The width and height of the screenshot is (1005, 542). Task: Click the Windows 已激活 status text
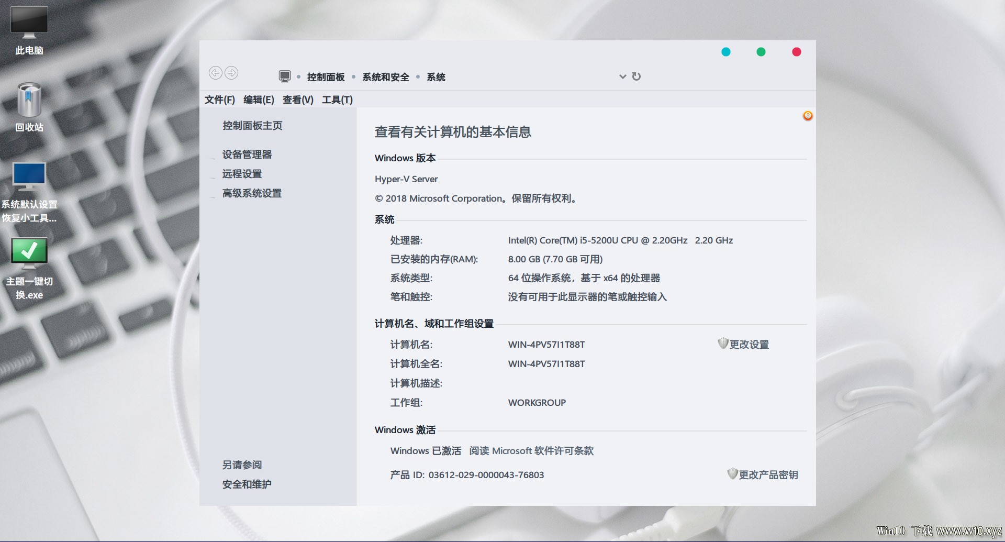(x=426, y=451)
